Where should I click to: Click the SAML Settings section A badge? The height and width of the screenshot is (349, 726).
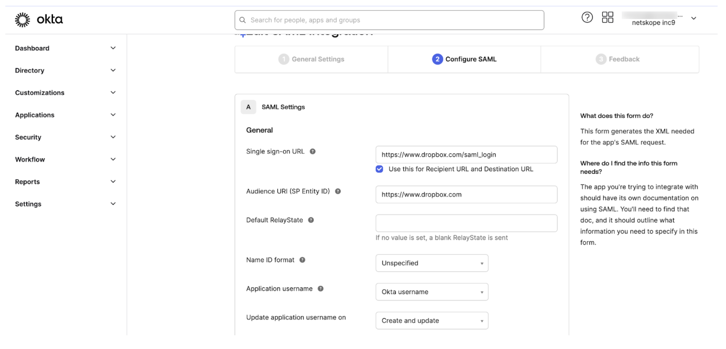[248, 107]
